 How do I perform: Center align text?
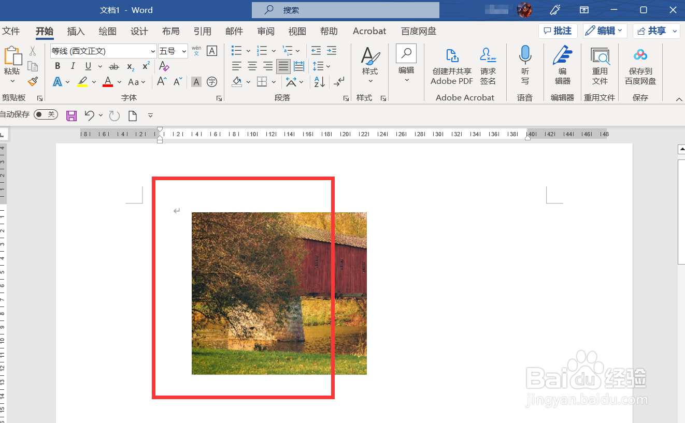pyautogui.click(x=252, y=66)
